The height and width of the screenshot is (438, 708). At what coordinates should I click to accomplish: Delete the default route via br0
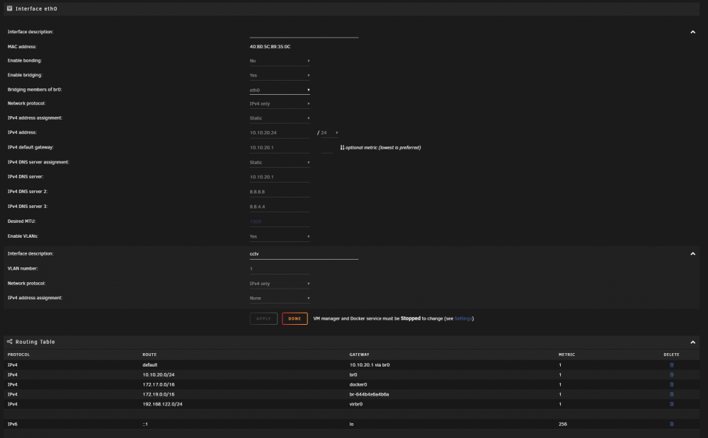(x=671, y=365)
